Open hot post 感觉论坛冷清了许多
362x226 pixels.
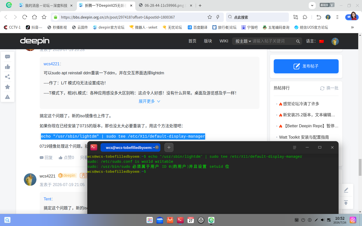(301, 104)
